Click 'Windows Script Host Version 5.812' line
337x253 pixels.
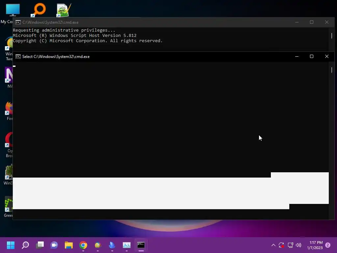75,36
